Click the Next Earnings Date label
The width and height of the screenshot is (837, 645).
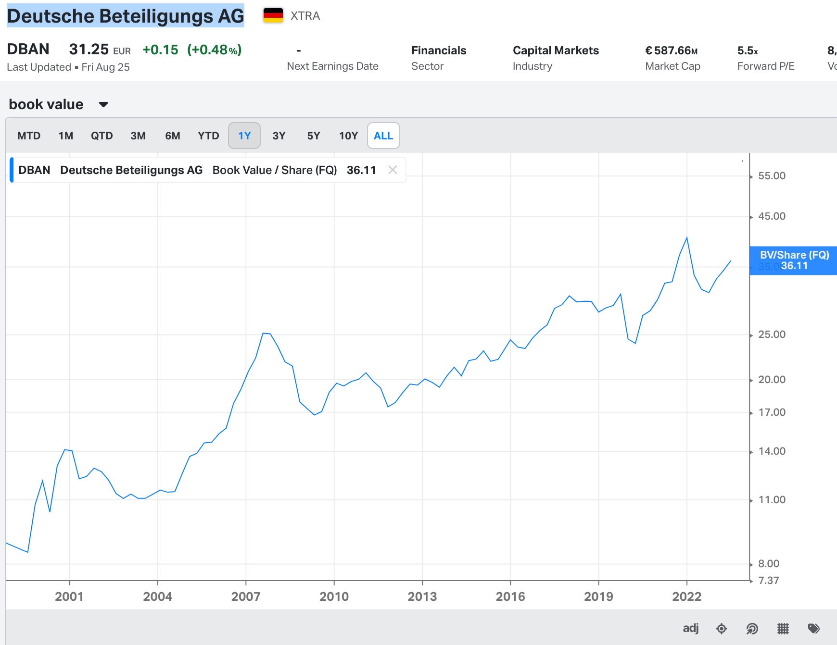click(x=332, y=66)
